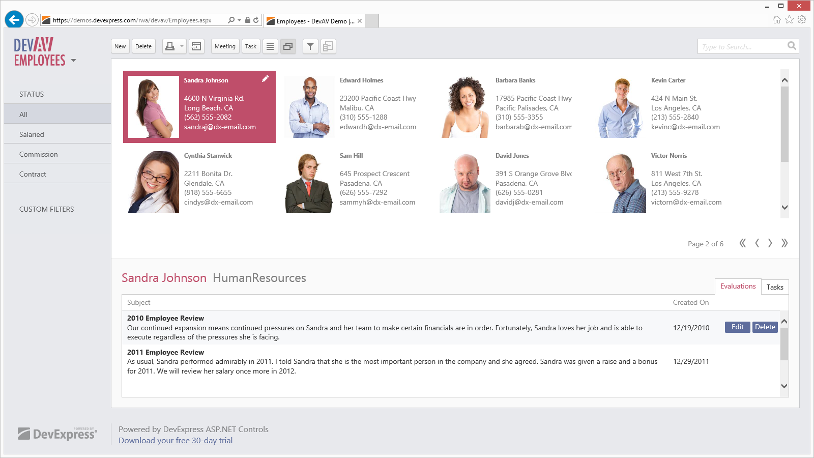The width and height of the screenshot is (814, 458).
Task: Open the browser Favorites star
Action: [789, 20]
